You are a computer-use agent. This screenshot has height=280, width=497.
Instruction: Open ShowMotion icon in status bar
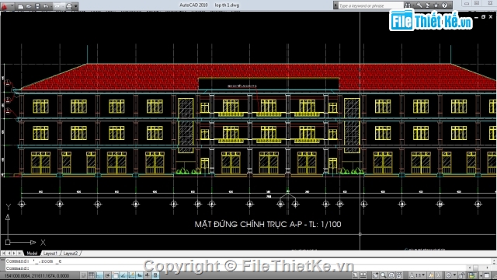[x=399, y=275]
